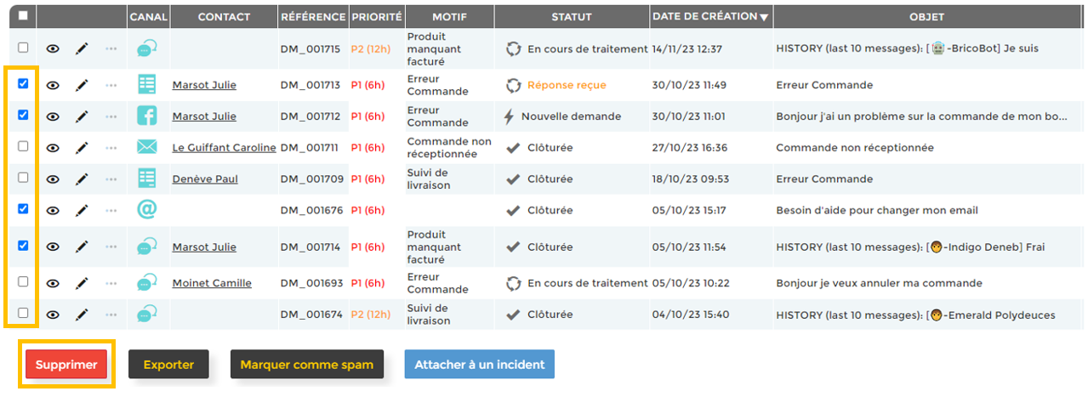Click the Priorité column header

(x=376, y=16)
